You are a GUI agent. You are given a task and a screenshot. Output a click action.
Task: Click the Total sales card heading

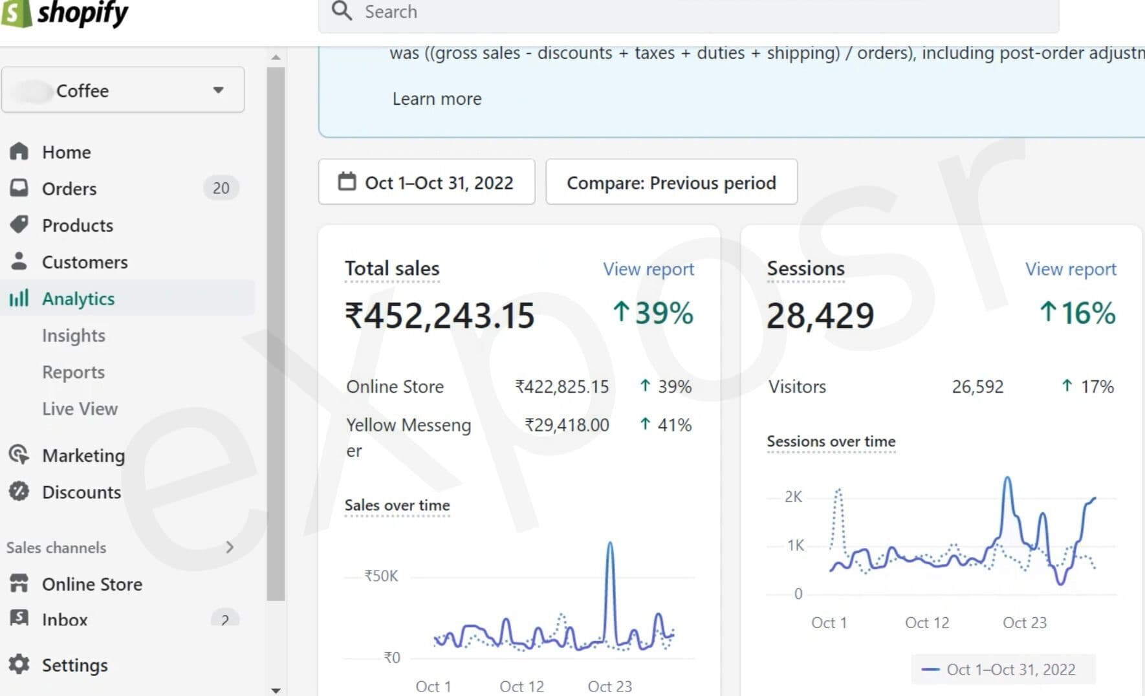pos(392,268)
